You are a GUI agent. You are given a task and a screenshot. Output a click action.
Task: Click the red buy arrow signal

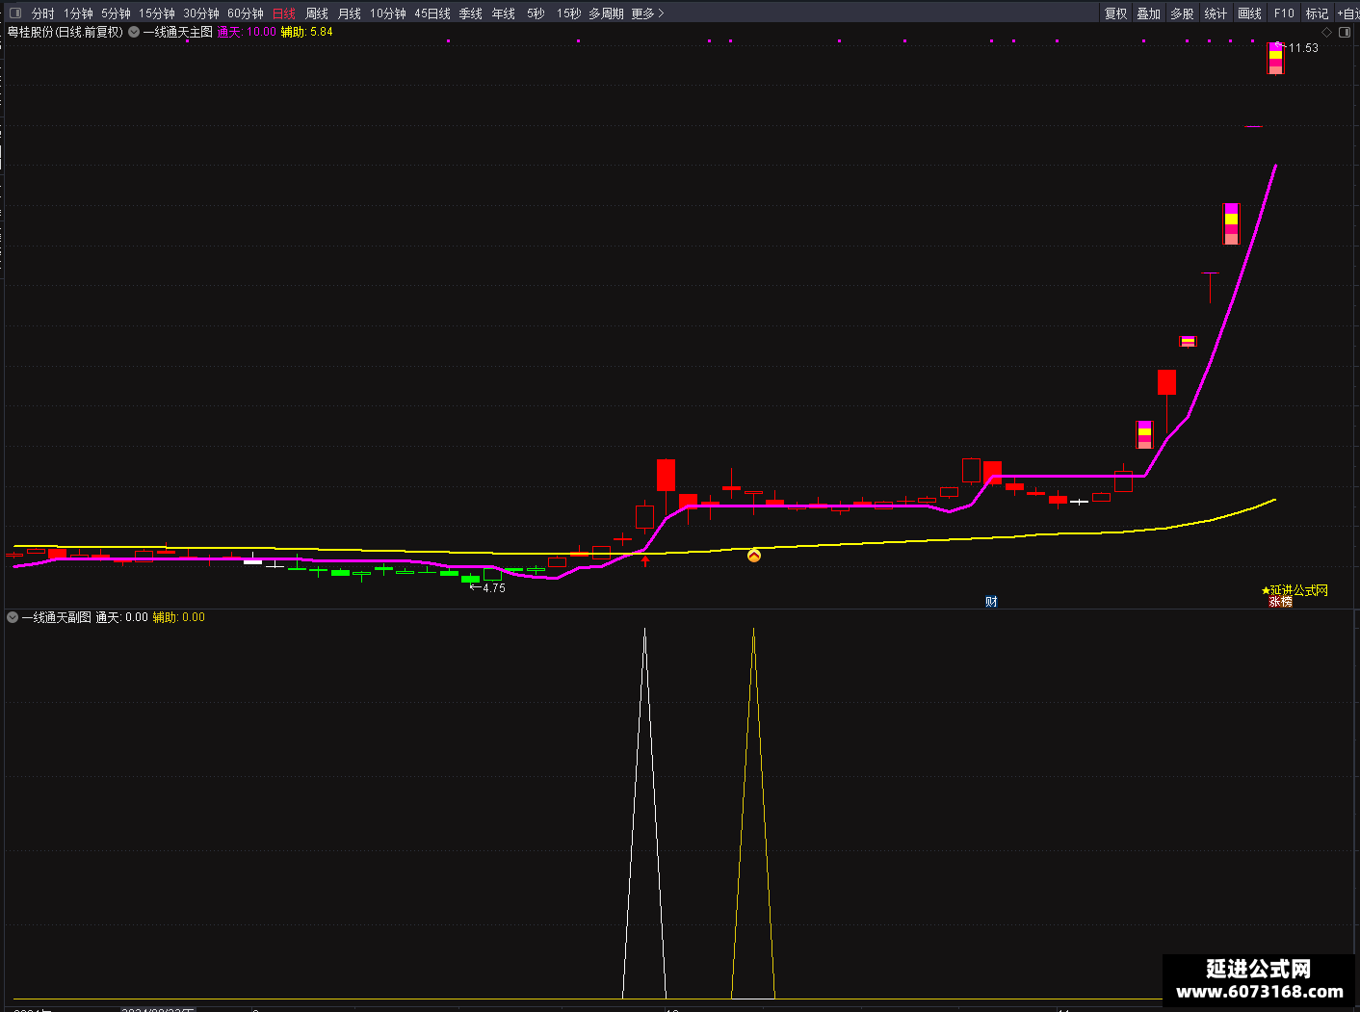pyautogui.click(x=645, y=560)
